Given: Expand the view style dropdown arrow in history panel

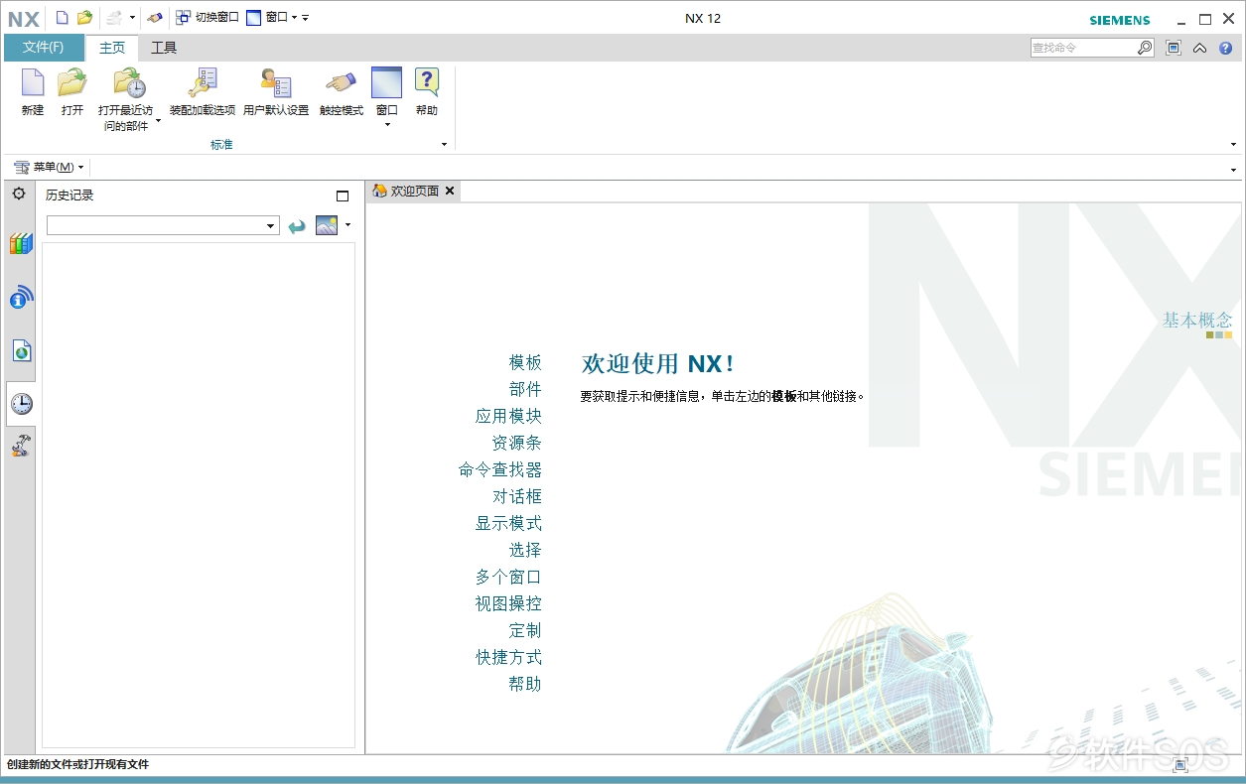Looking at the screenshot, I should point(347,225).
